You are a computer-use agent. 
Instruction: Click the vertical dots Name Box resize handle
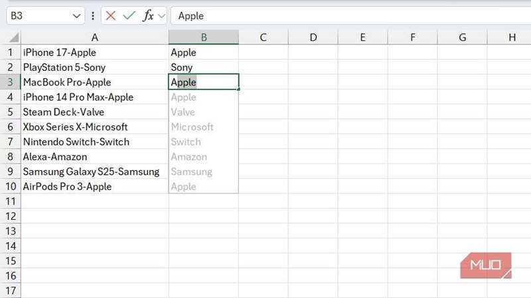tap(92, 15)
